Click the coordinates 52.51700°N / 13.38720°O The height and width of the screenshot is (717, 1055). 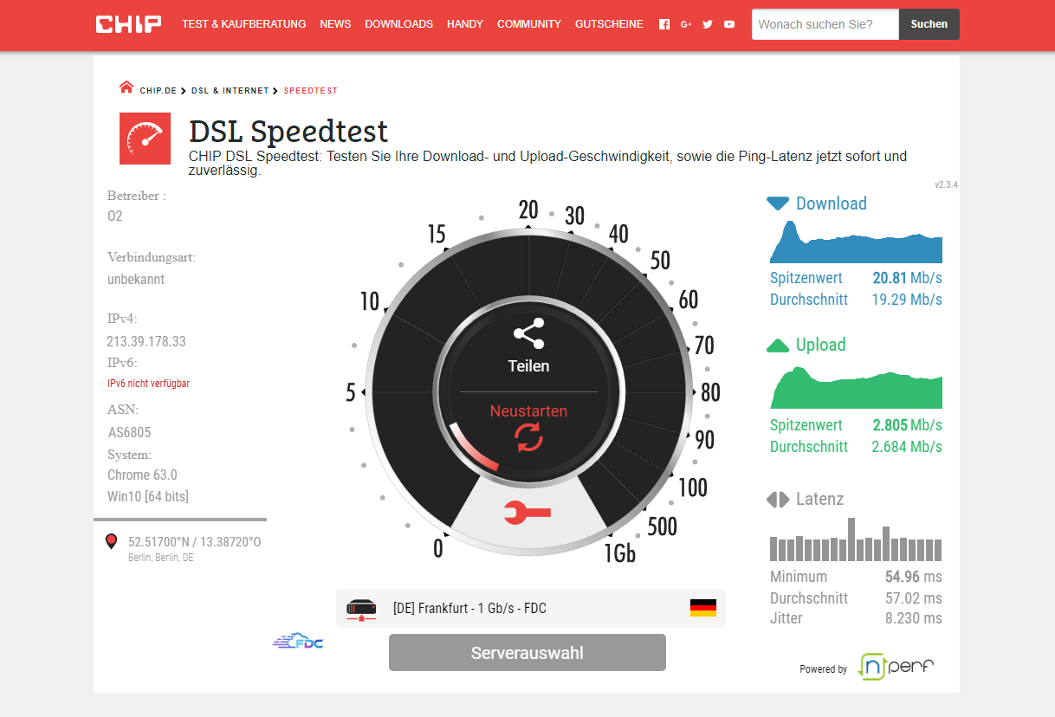[195, 542]
